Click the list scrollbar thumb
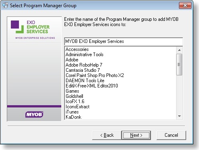 (x=179, y=65)
